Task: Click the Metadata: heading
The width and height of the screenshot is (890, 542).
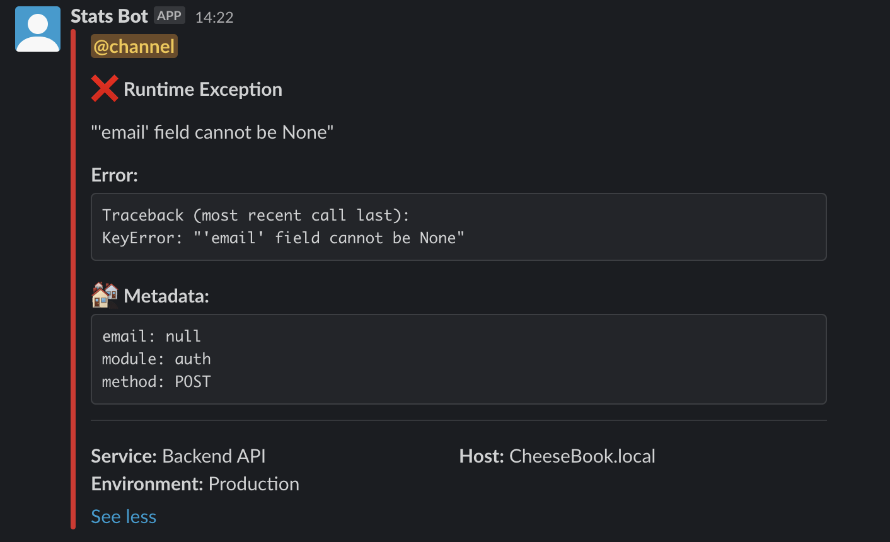Action: pyautogui.click(x=166, y=296)
